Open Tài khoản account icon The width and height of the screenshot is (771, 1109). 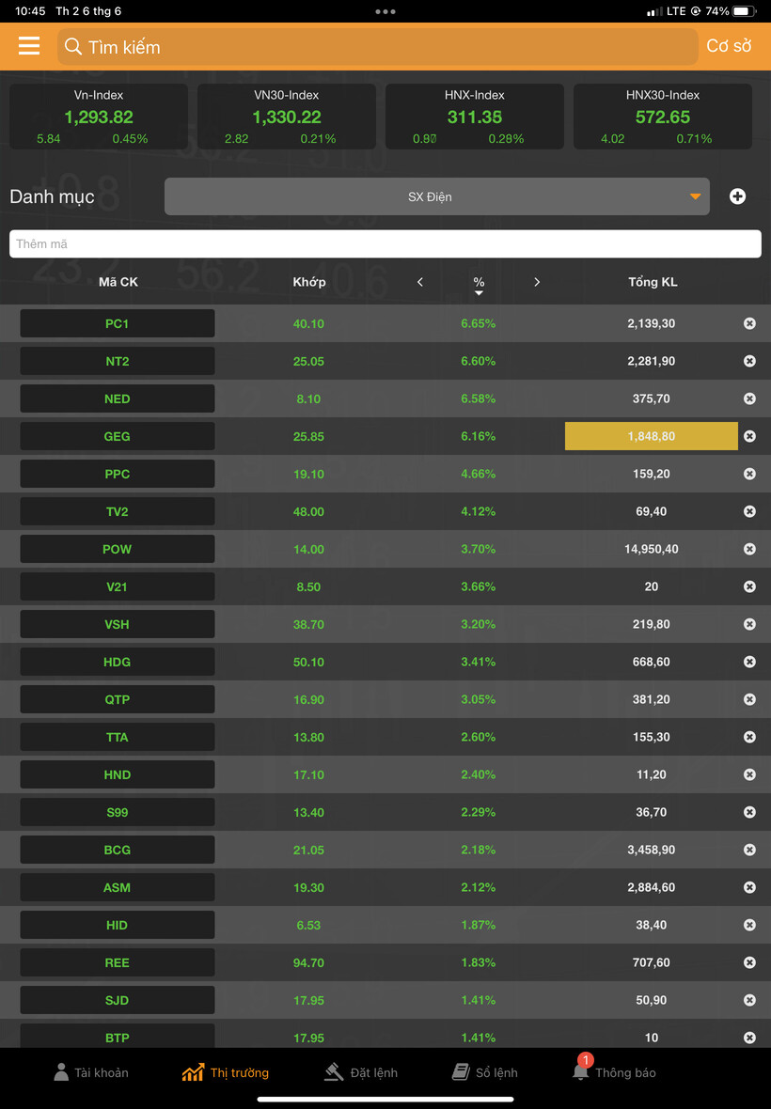click(x=61, y=1072)
